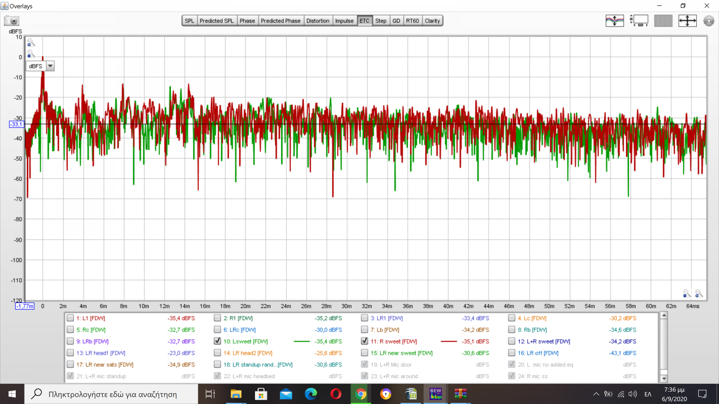This screenshot has height=404, width=719.
Task: Switch to the Step tab
Action: click(381, 21)
